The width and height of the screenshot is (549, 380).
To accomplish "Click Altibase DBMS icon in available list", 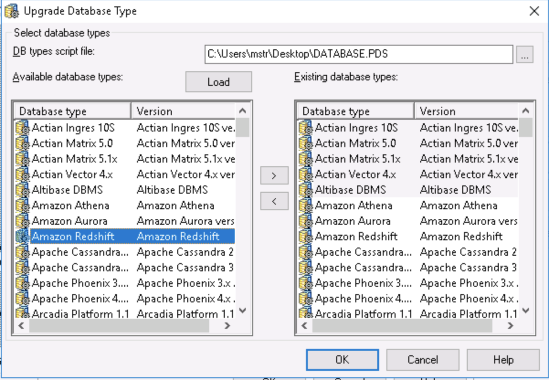I will click(23, 190).
